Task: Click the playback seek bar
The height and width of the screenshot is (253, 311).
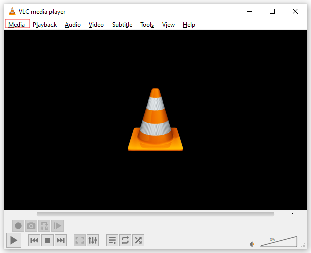Action: coord(155,214)
